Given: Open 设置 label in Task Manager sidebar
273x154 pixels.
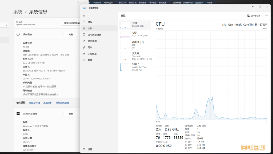Looking at the screenshot, I should pos(90,149).
